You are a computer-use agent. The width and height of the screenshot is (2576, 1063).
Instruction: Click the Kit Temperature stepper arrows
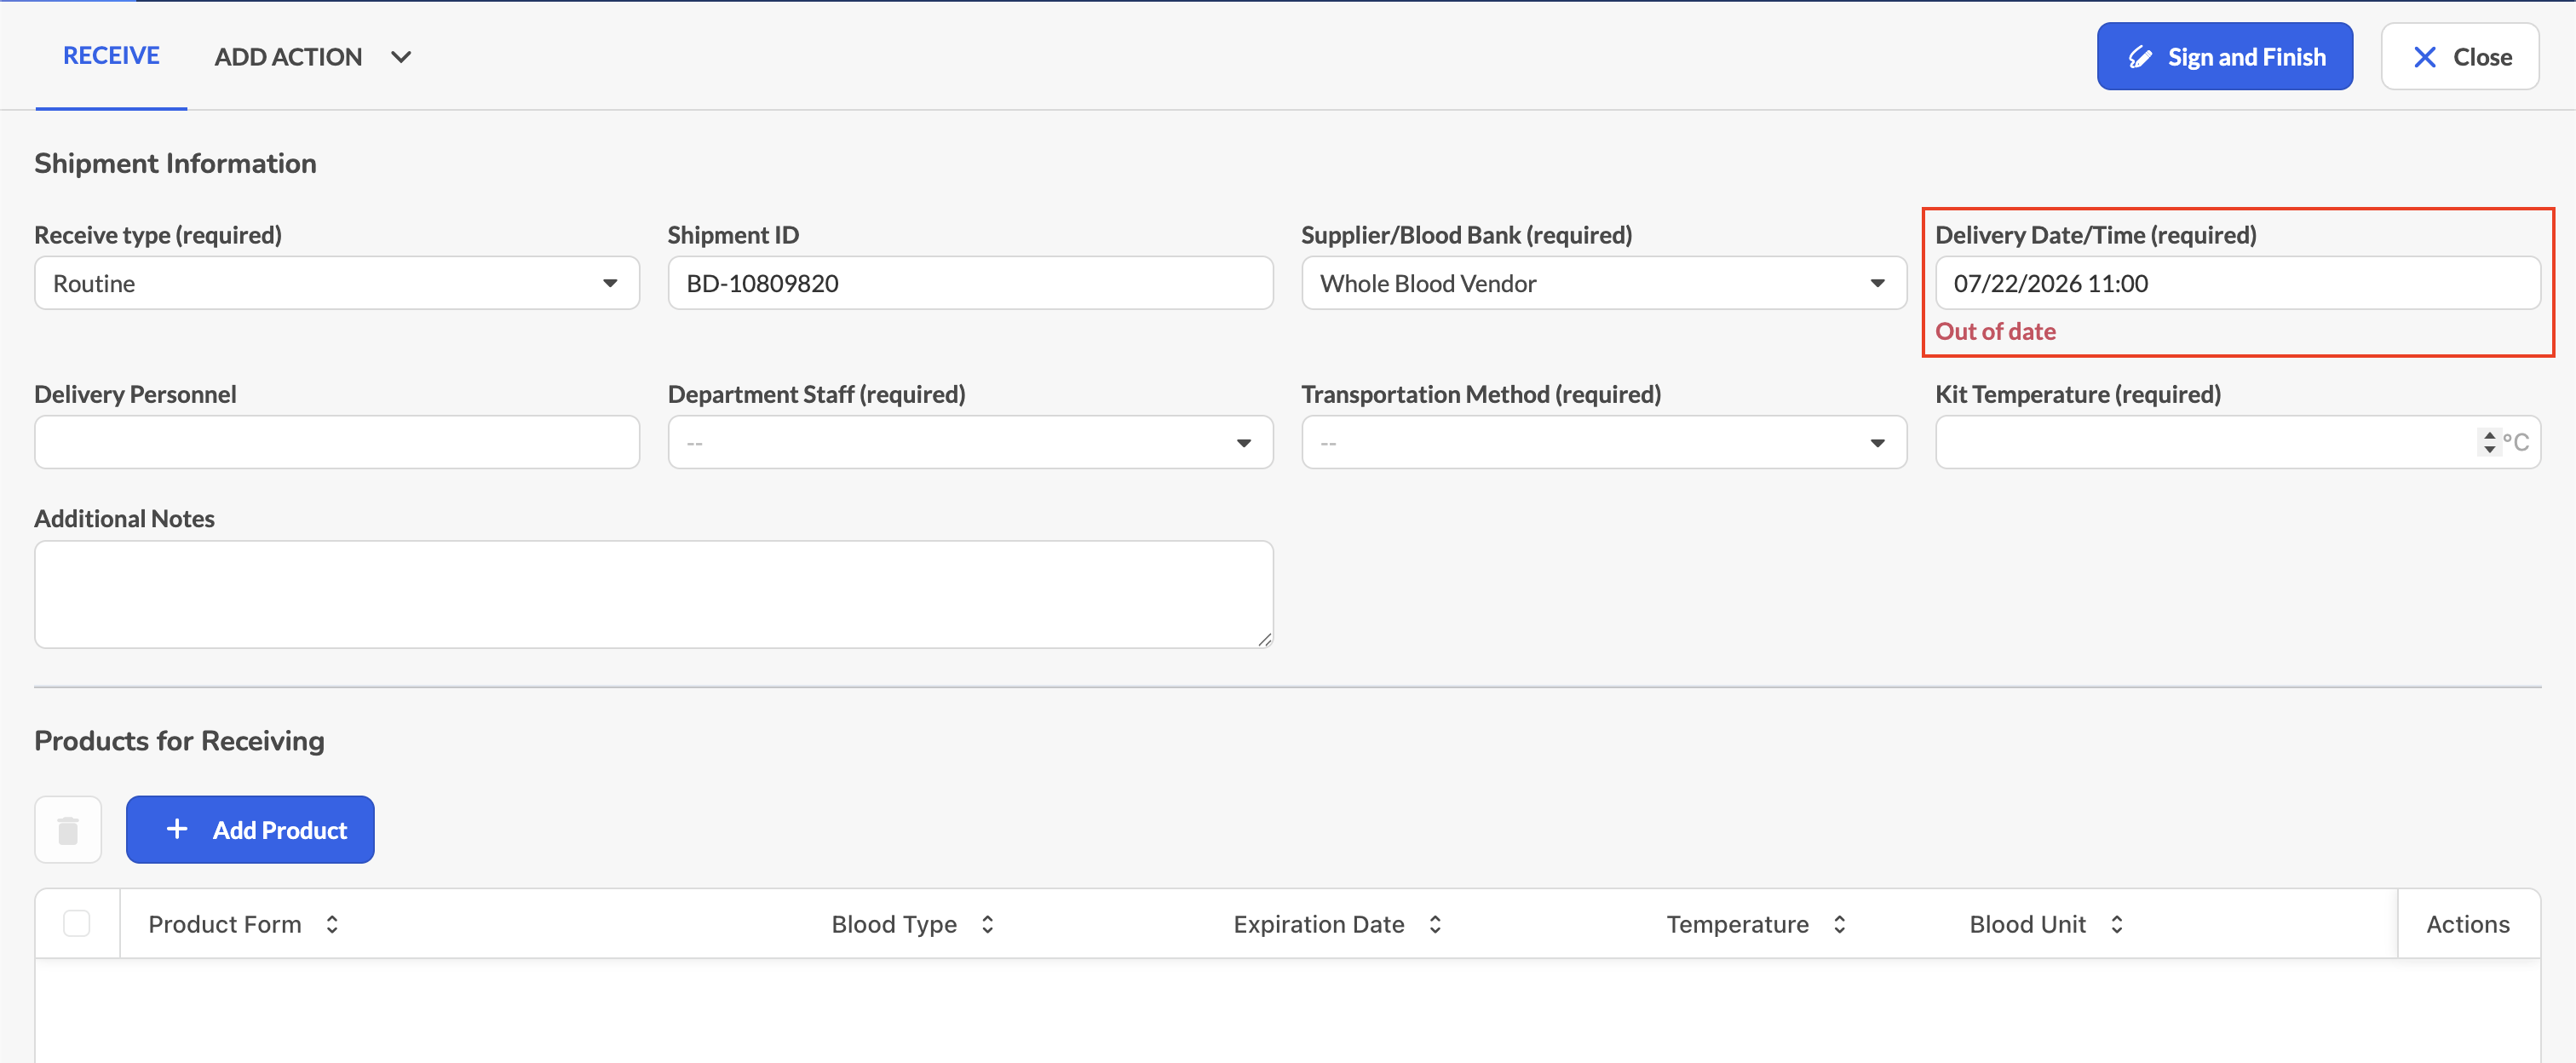(x=2489, y=442)
